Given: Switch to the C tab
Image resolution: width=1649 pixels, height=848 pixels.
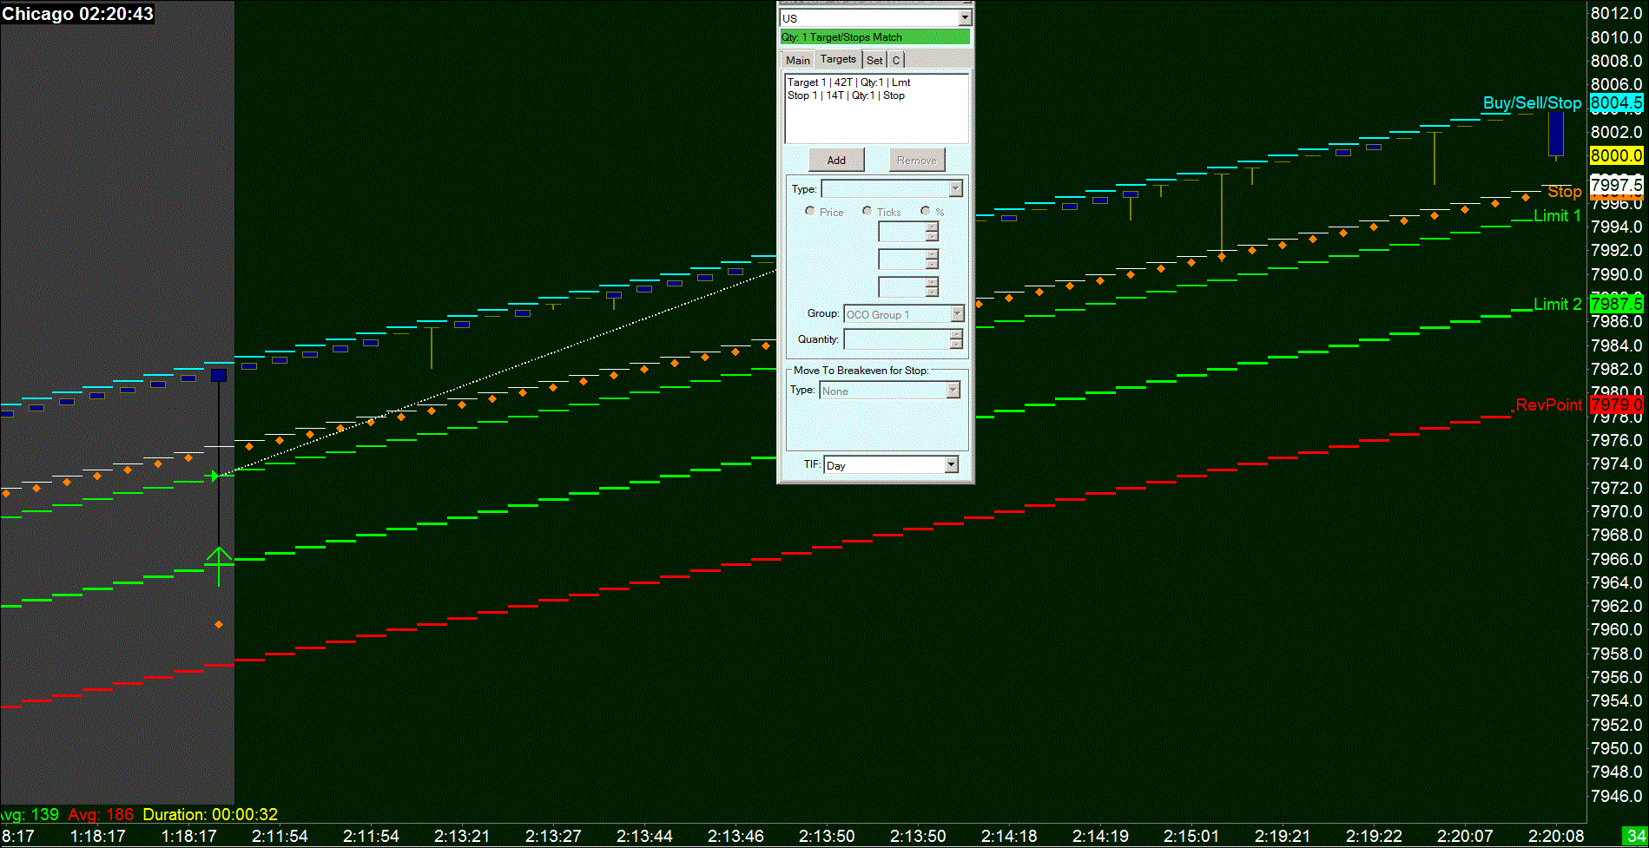Looking at the screenshot, I should click(x=896, y=60).
